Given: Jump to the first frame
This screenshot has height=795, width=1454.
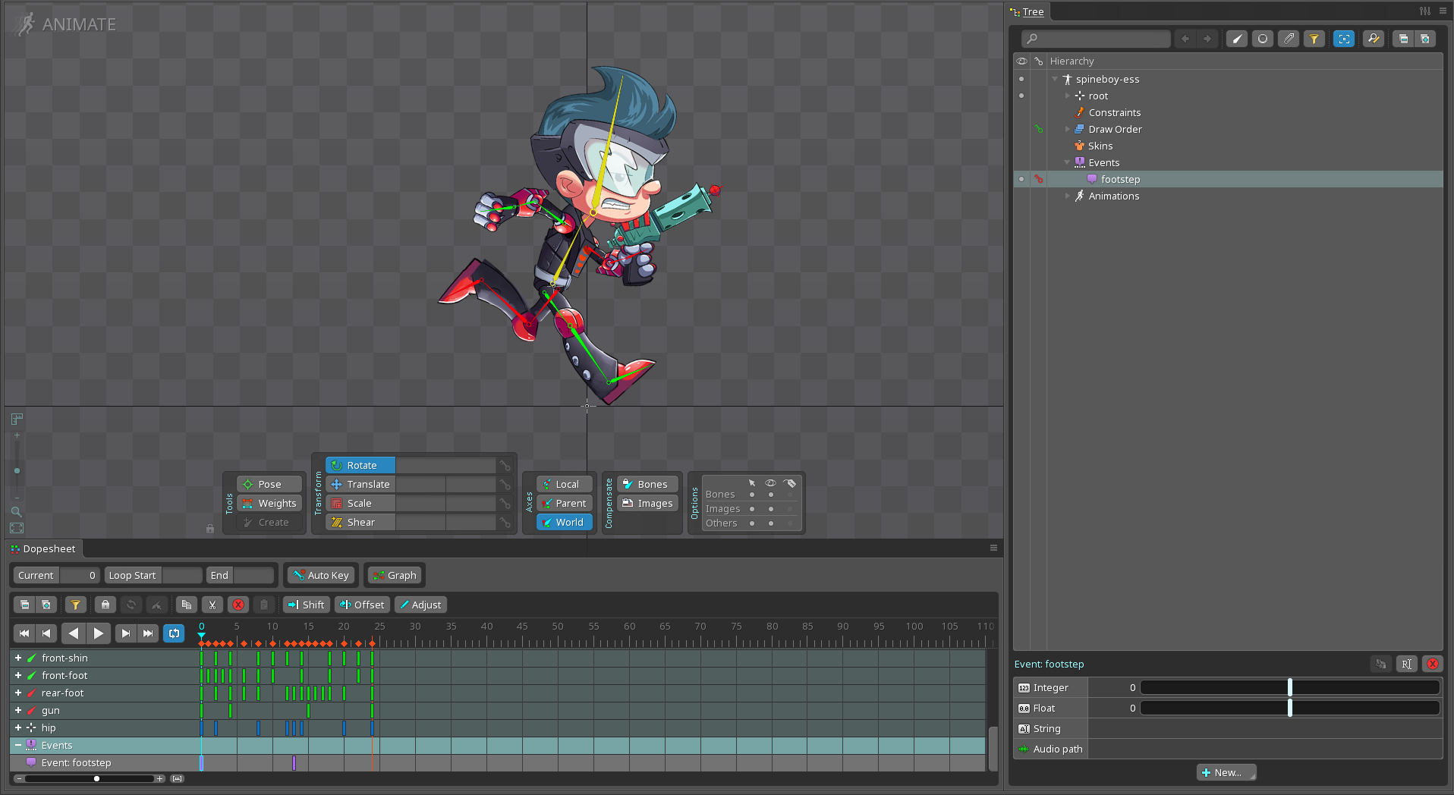Looking at the screenshot, I should tap(24, 633).
